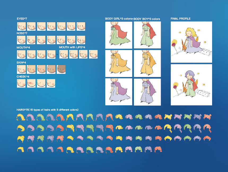Pick the third nose option thumbnail
Image resolution: width=228 pixels, height=172 pixels.
tap(41, 40)
